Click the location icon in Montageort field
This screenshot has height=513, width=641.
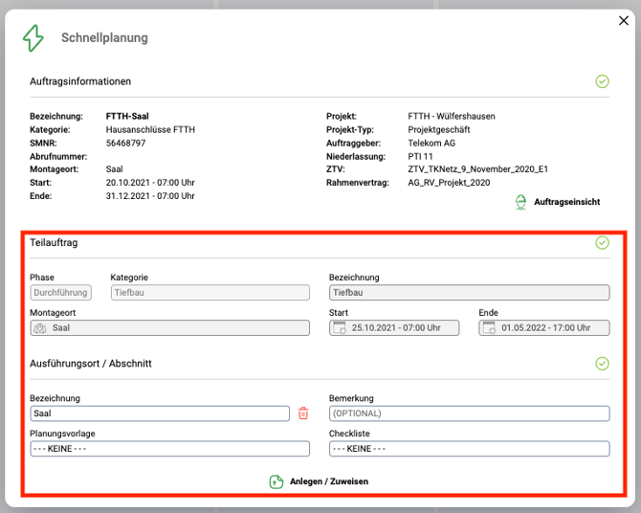click(x=40, y=328)
